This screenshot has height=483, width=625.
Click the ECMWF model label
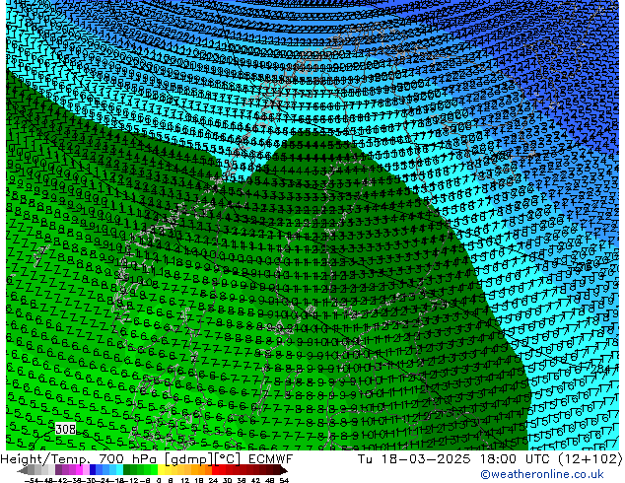271,459
